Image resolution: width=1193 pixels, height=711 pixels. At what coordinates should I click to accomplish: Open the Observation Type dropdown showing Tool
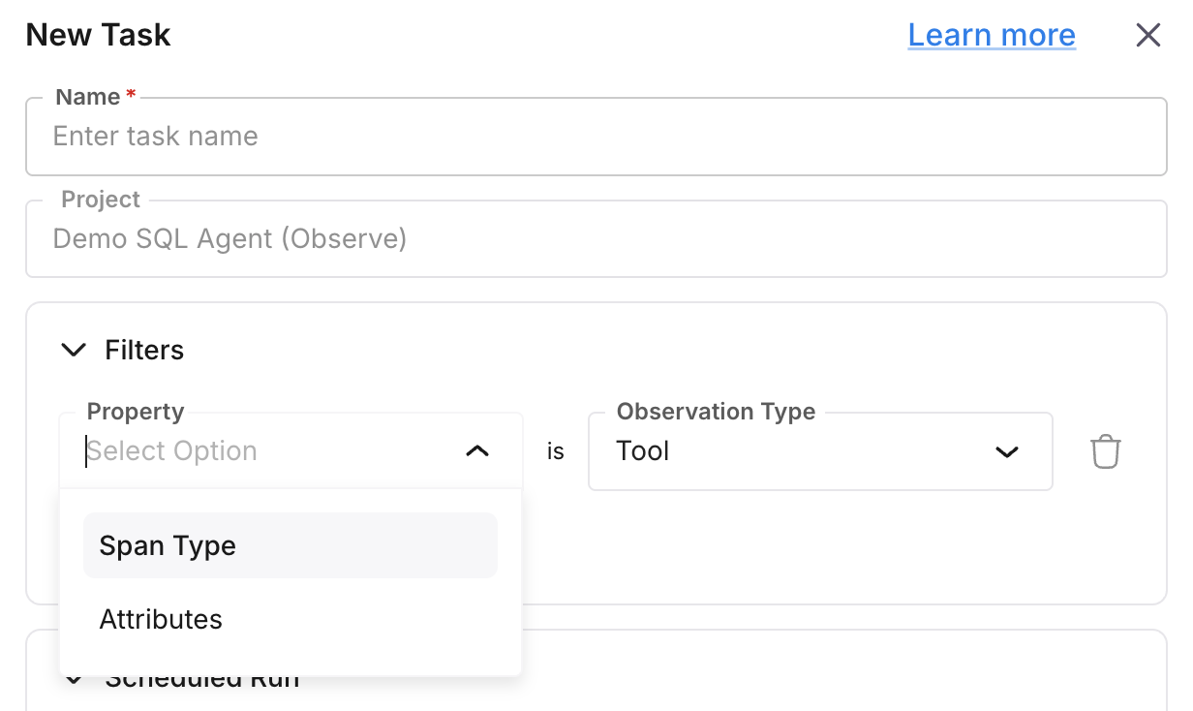point(804,451)
